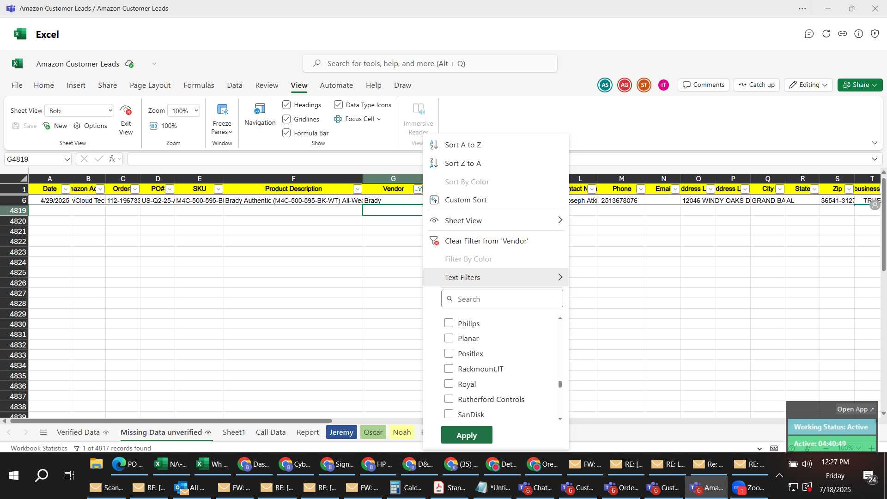Open the Sheet View Bob dropdown

click(79, 111)
